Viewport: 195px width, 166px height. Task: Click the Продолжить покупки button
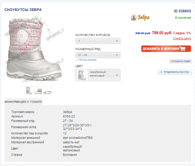[175, 72]
